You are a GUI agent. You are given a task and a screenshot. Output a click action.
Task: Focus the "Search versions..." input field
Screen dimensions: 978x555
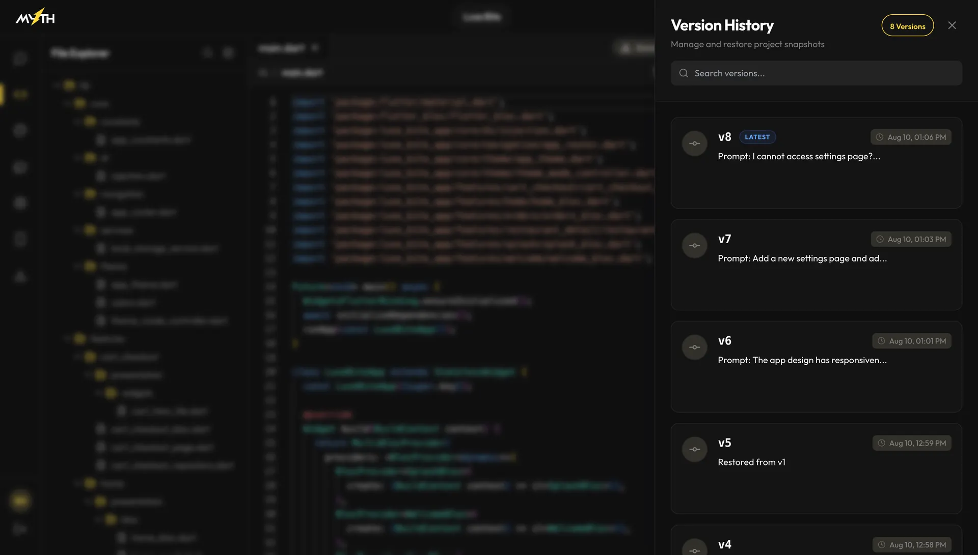tap(816, 73)
